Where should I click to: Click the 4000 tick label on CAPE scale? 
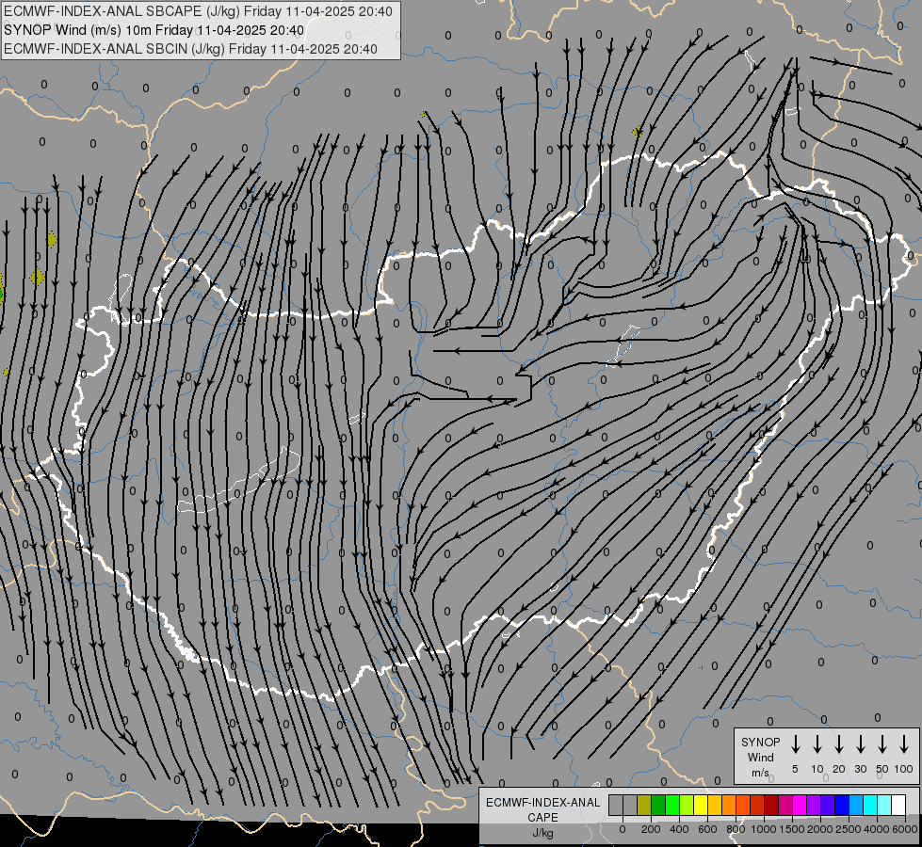pos(877,829)
